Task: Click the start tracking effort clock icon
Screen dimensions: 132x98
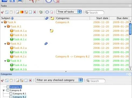Action: click(47, 12)
